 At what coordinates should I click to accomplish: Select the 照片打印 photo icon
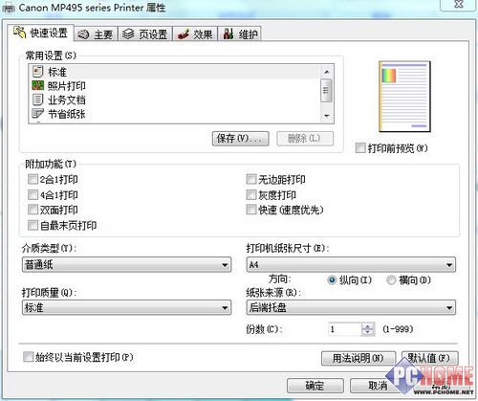pyautogui.click(x=37, y=85)
